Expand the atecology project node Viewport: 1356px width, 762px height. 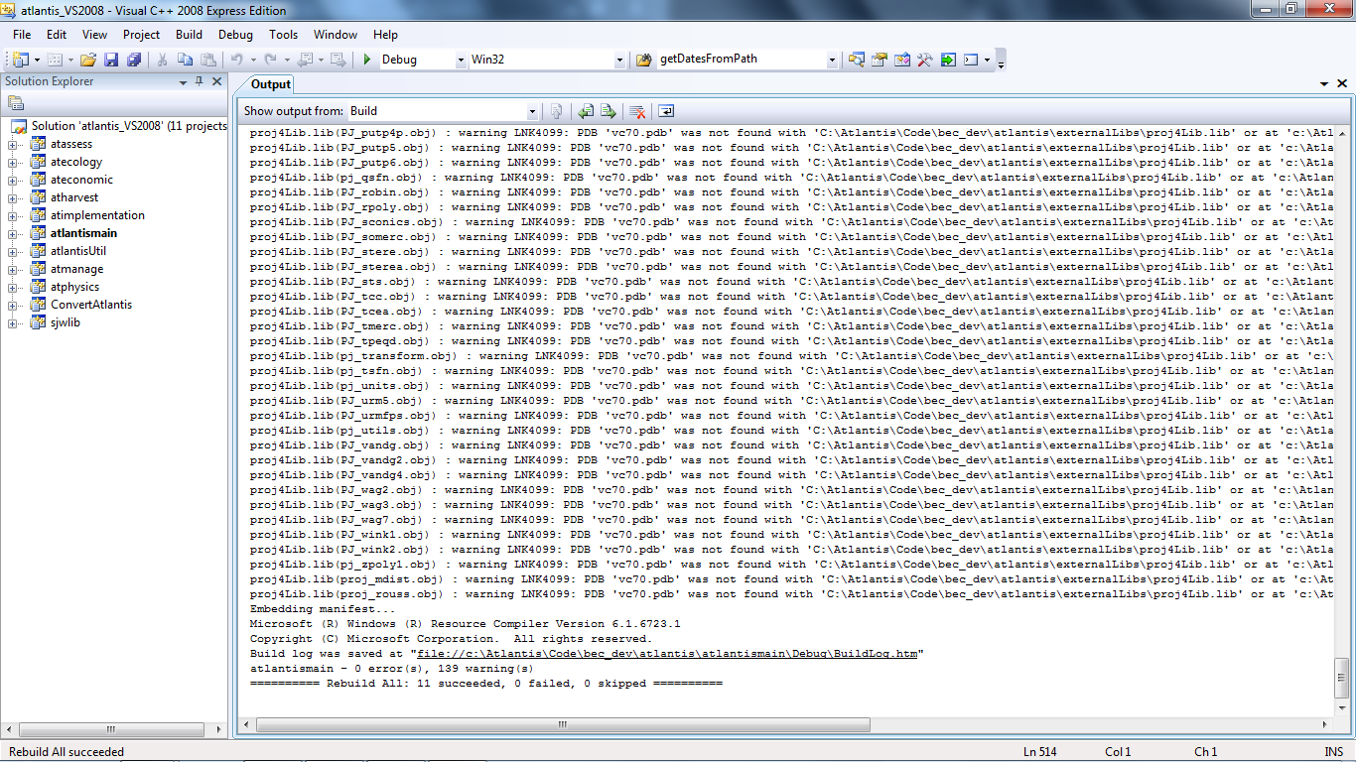(14, 162)
